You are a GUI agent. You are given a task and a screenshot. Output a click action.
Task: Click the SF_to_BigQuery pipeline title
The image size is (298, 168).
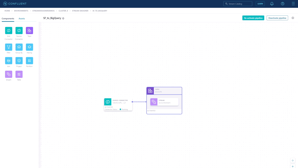click(52, 18)
